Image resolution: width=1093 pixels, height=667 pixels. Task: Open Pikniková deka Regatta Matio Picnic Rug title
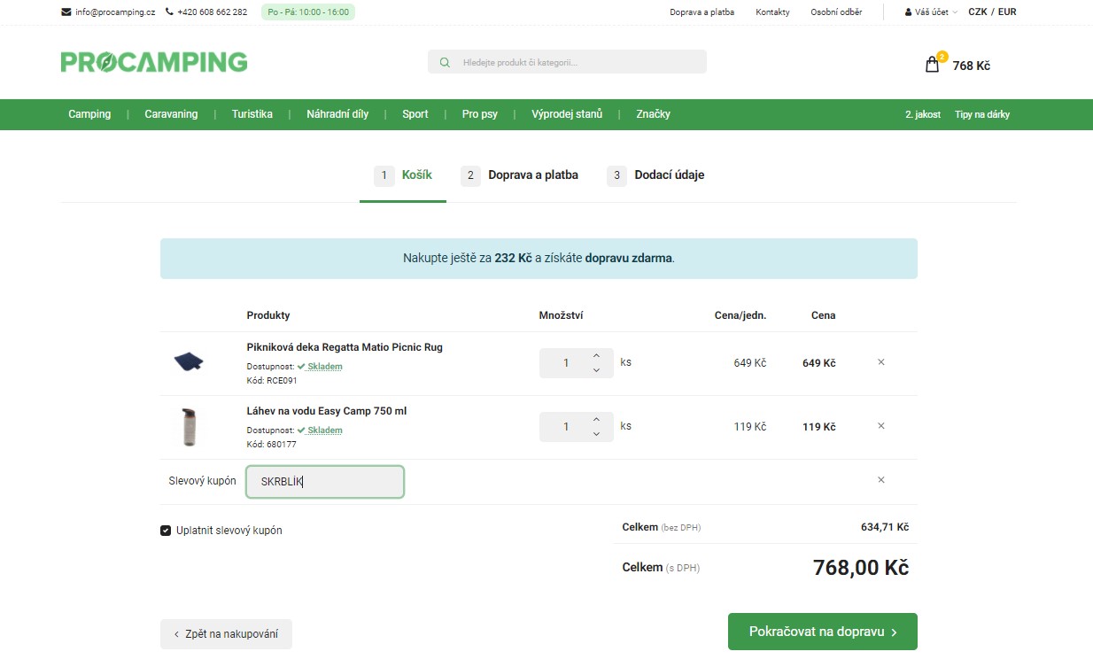click(345, 347)
